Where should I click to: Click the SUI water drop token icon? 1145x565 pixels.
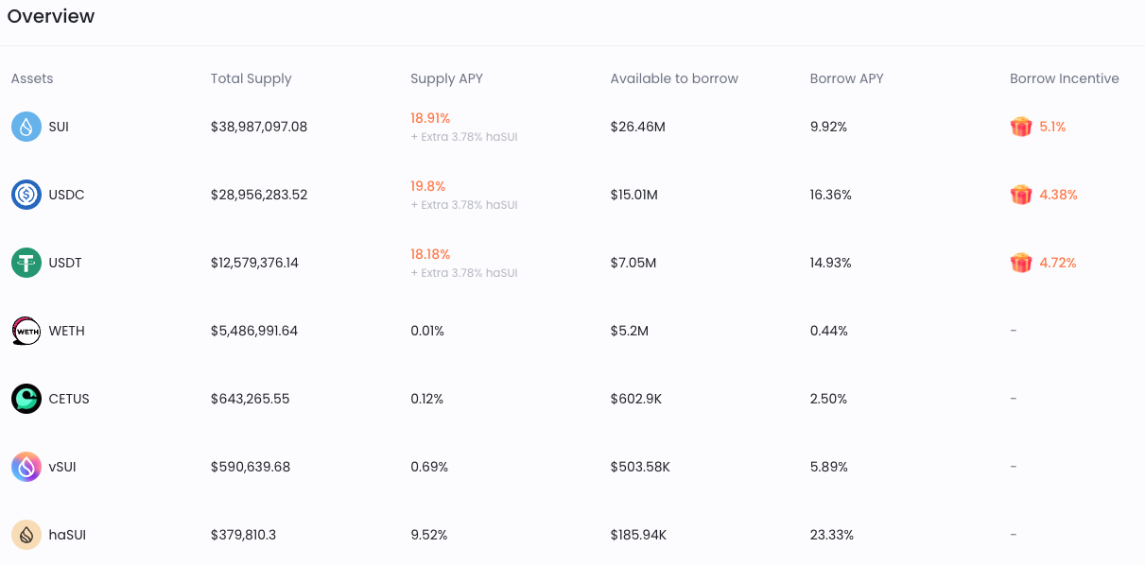[26, 127]
